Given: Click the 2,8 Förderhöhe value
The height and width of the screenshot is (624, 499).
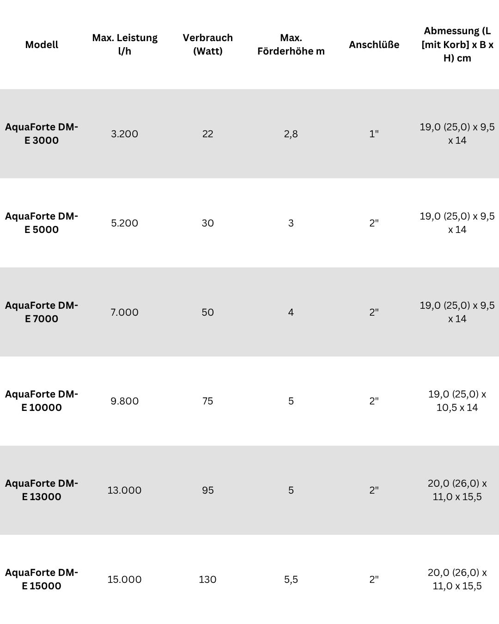Looking at the screenshot, I should pos(291,134).
